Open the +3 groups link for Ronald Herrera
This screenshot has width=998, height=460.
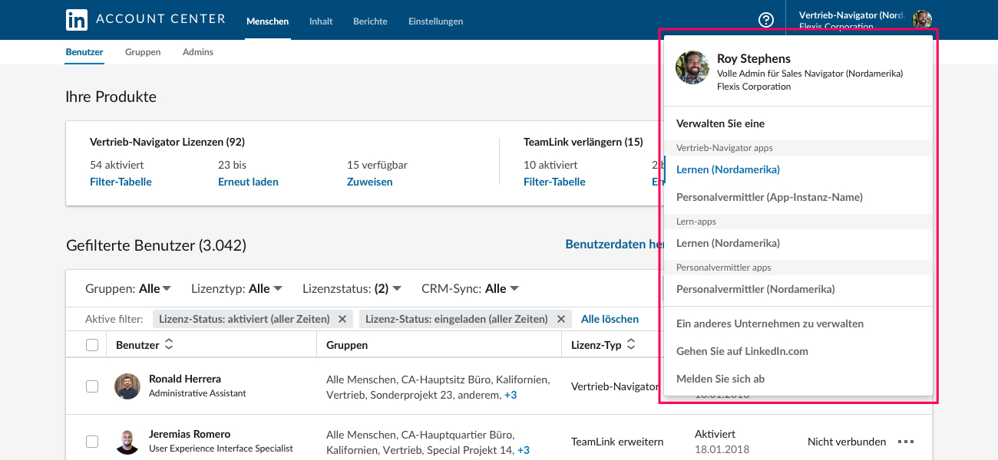pos(511,396)
